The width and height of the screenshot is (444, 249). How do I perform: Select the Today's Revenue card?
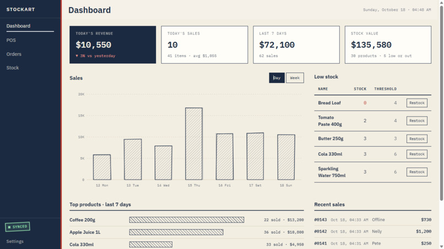[113, 45]
